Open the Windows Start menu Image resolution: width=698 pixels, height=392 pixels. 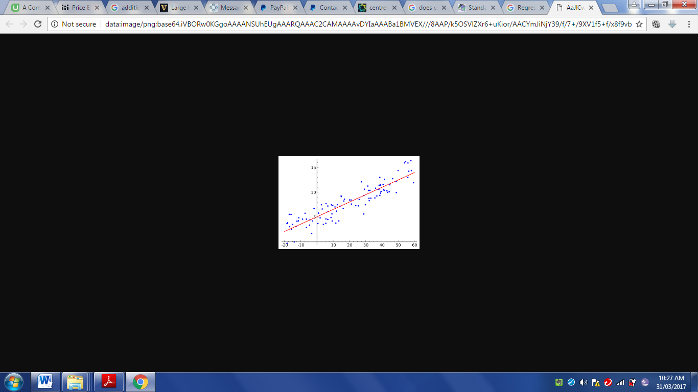point(14,382)
